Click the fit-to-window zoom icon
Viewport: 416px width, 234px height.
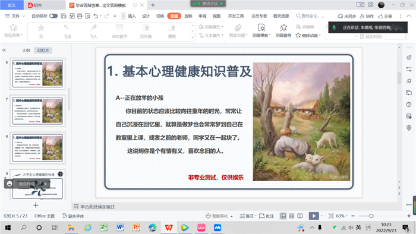[331, 216]
